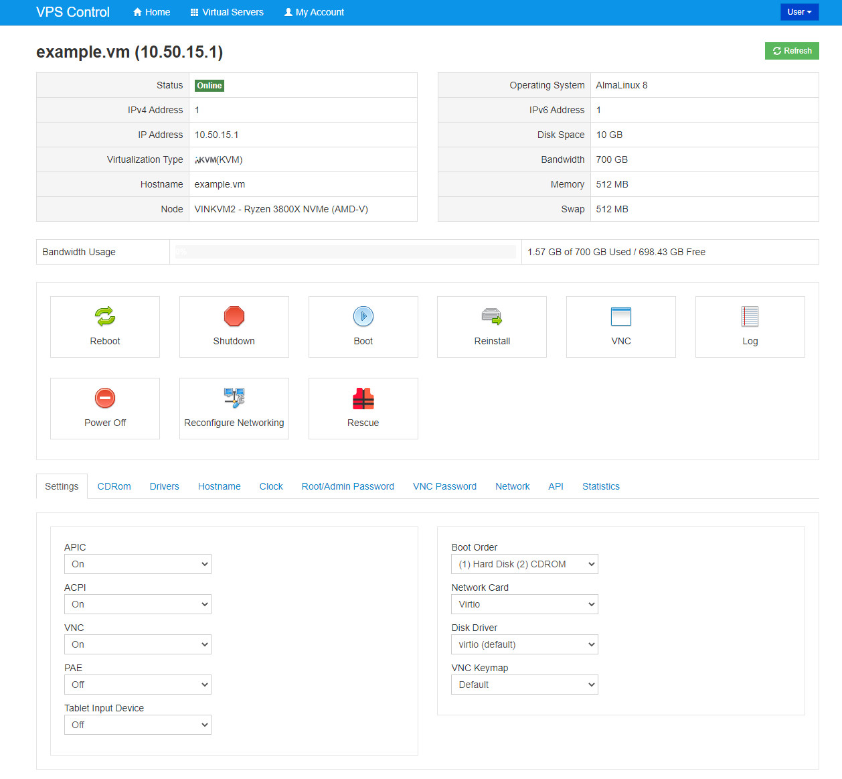Click the Shutdown label text
Viewport: 842px width, 779px height.
[234, 341]
